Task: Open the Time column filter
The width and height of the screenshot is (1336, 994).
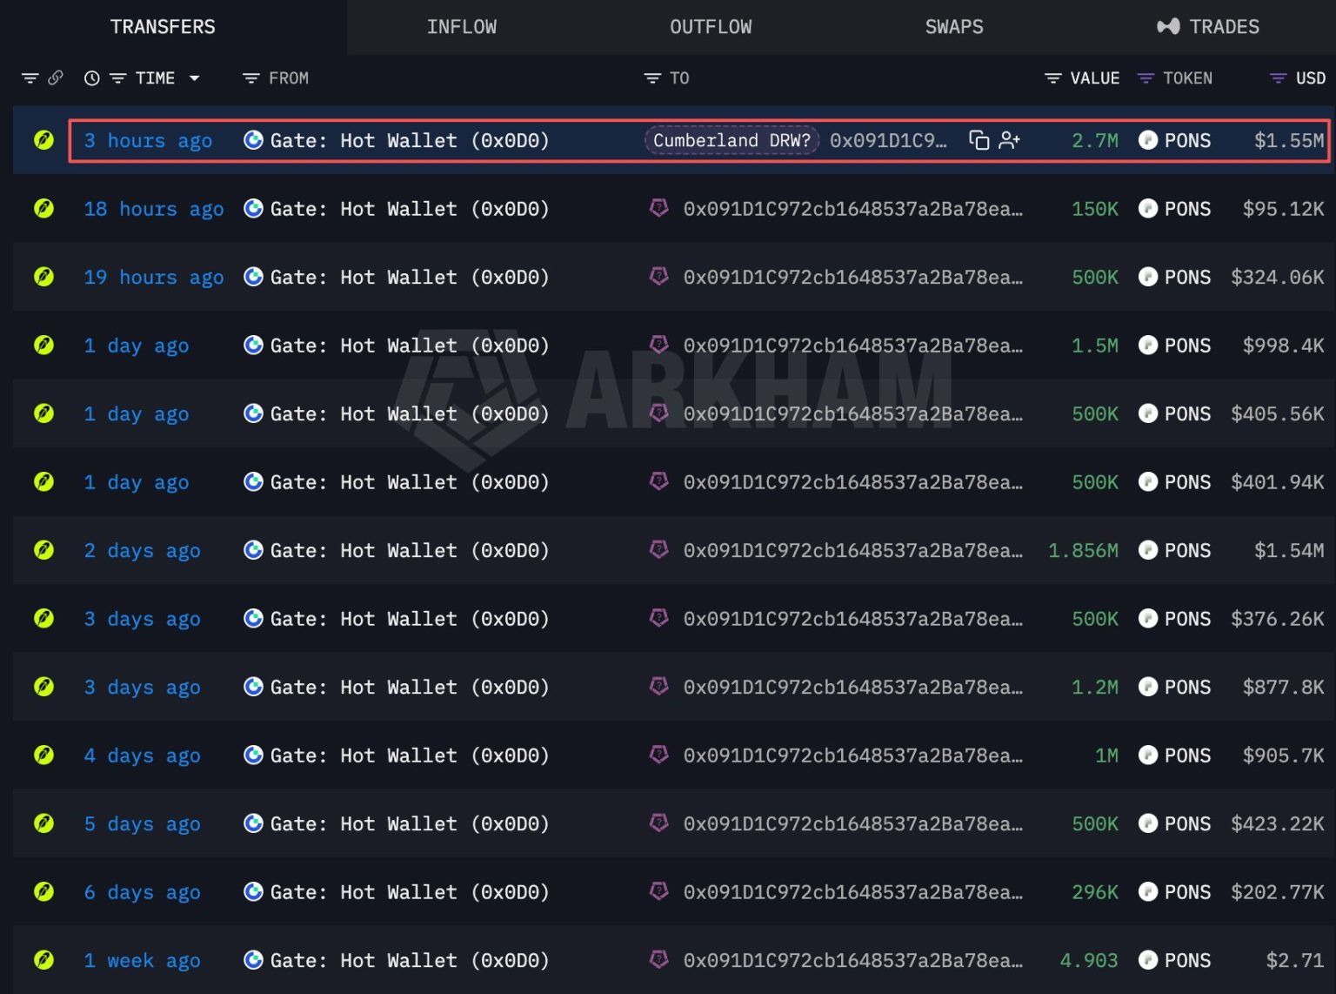Action: [x=117, y=78]
